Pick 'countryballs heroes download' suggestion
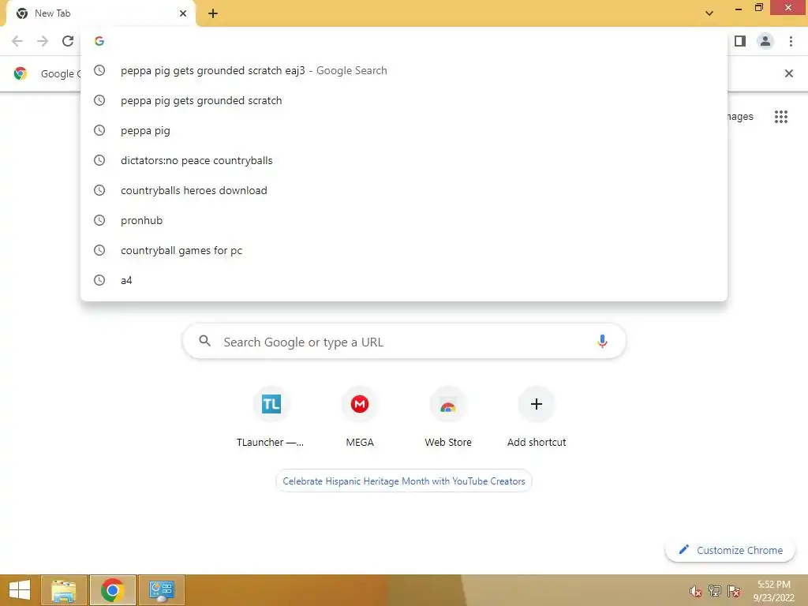Viewport: 808px width, 606px height. 404,190
